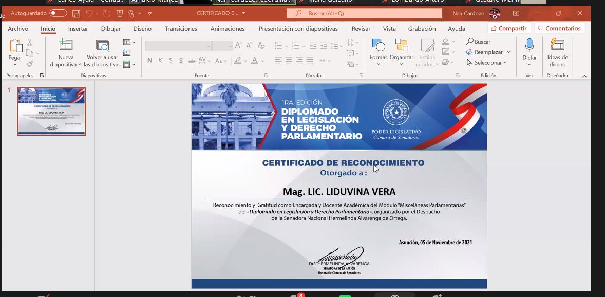Click the Compartir button
605x297 pixels.
(509, 28)
